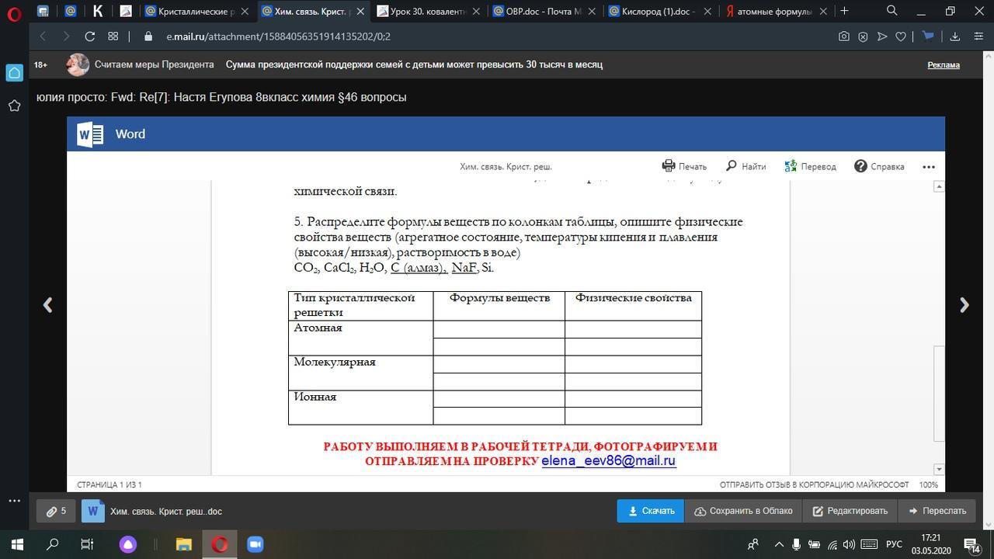Open the Windows Start menu
This screenshot has width=994, height=559.
[17, 544]
